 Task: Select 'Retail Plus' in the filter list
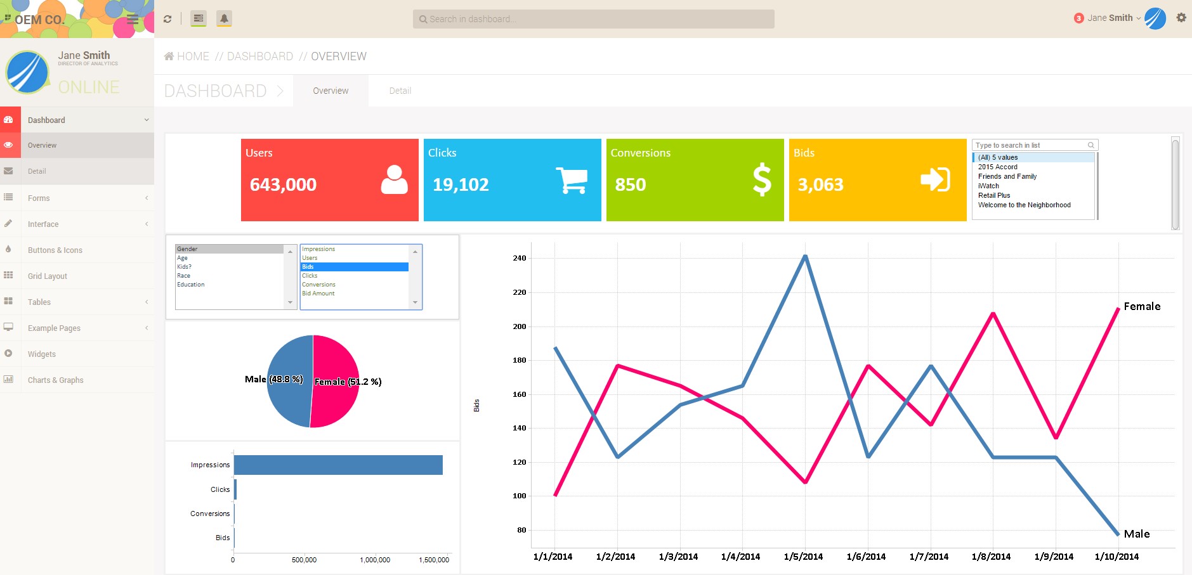[994, 195]
